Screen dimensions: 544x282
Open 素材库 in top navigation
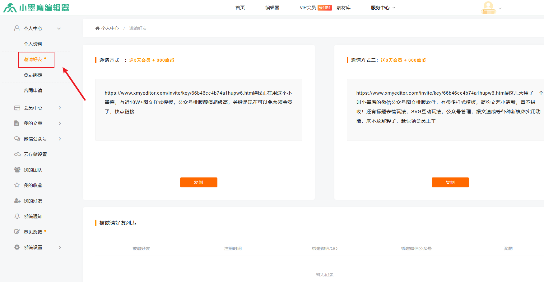point(343,8)
